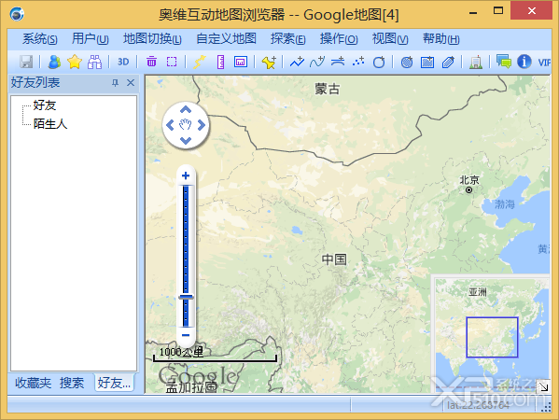This screenshot has width=559, height=420.
Task: Click the 蒙古 map label
Action: point(327,89)
